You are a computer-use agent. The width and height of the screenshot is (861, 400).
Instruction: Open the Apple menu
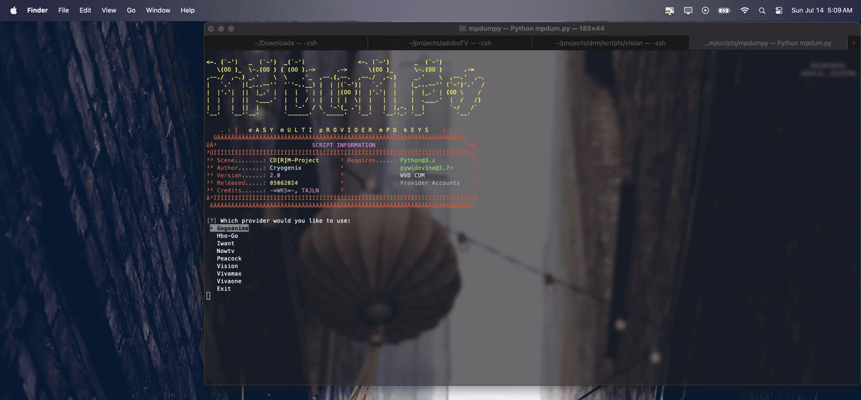tap(13, 10)
